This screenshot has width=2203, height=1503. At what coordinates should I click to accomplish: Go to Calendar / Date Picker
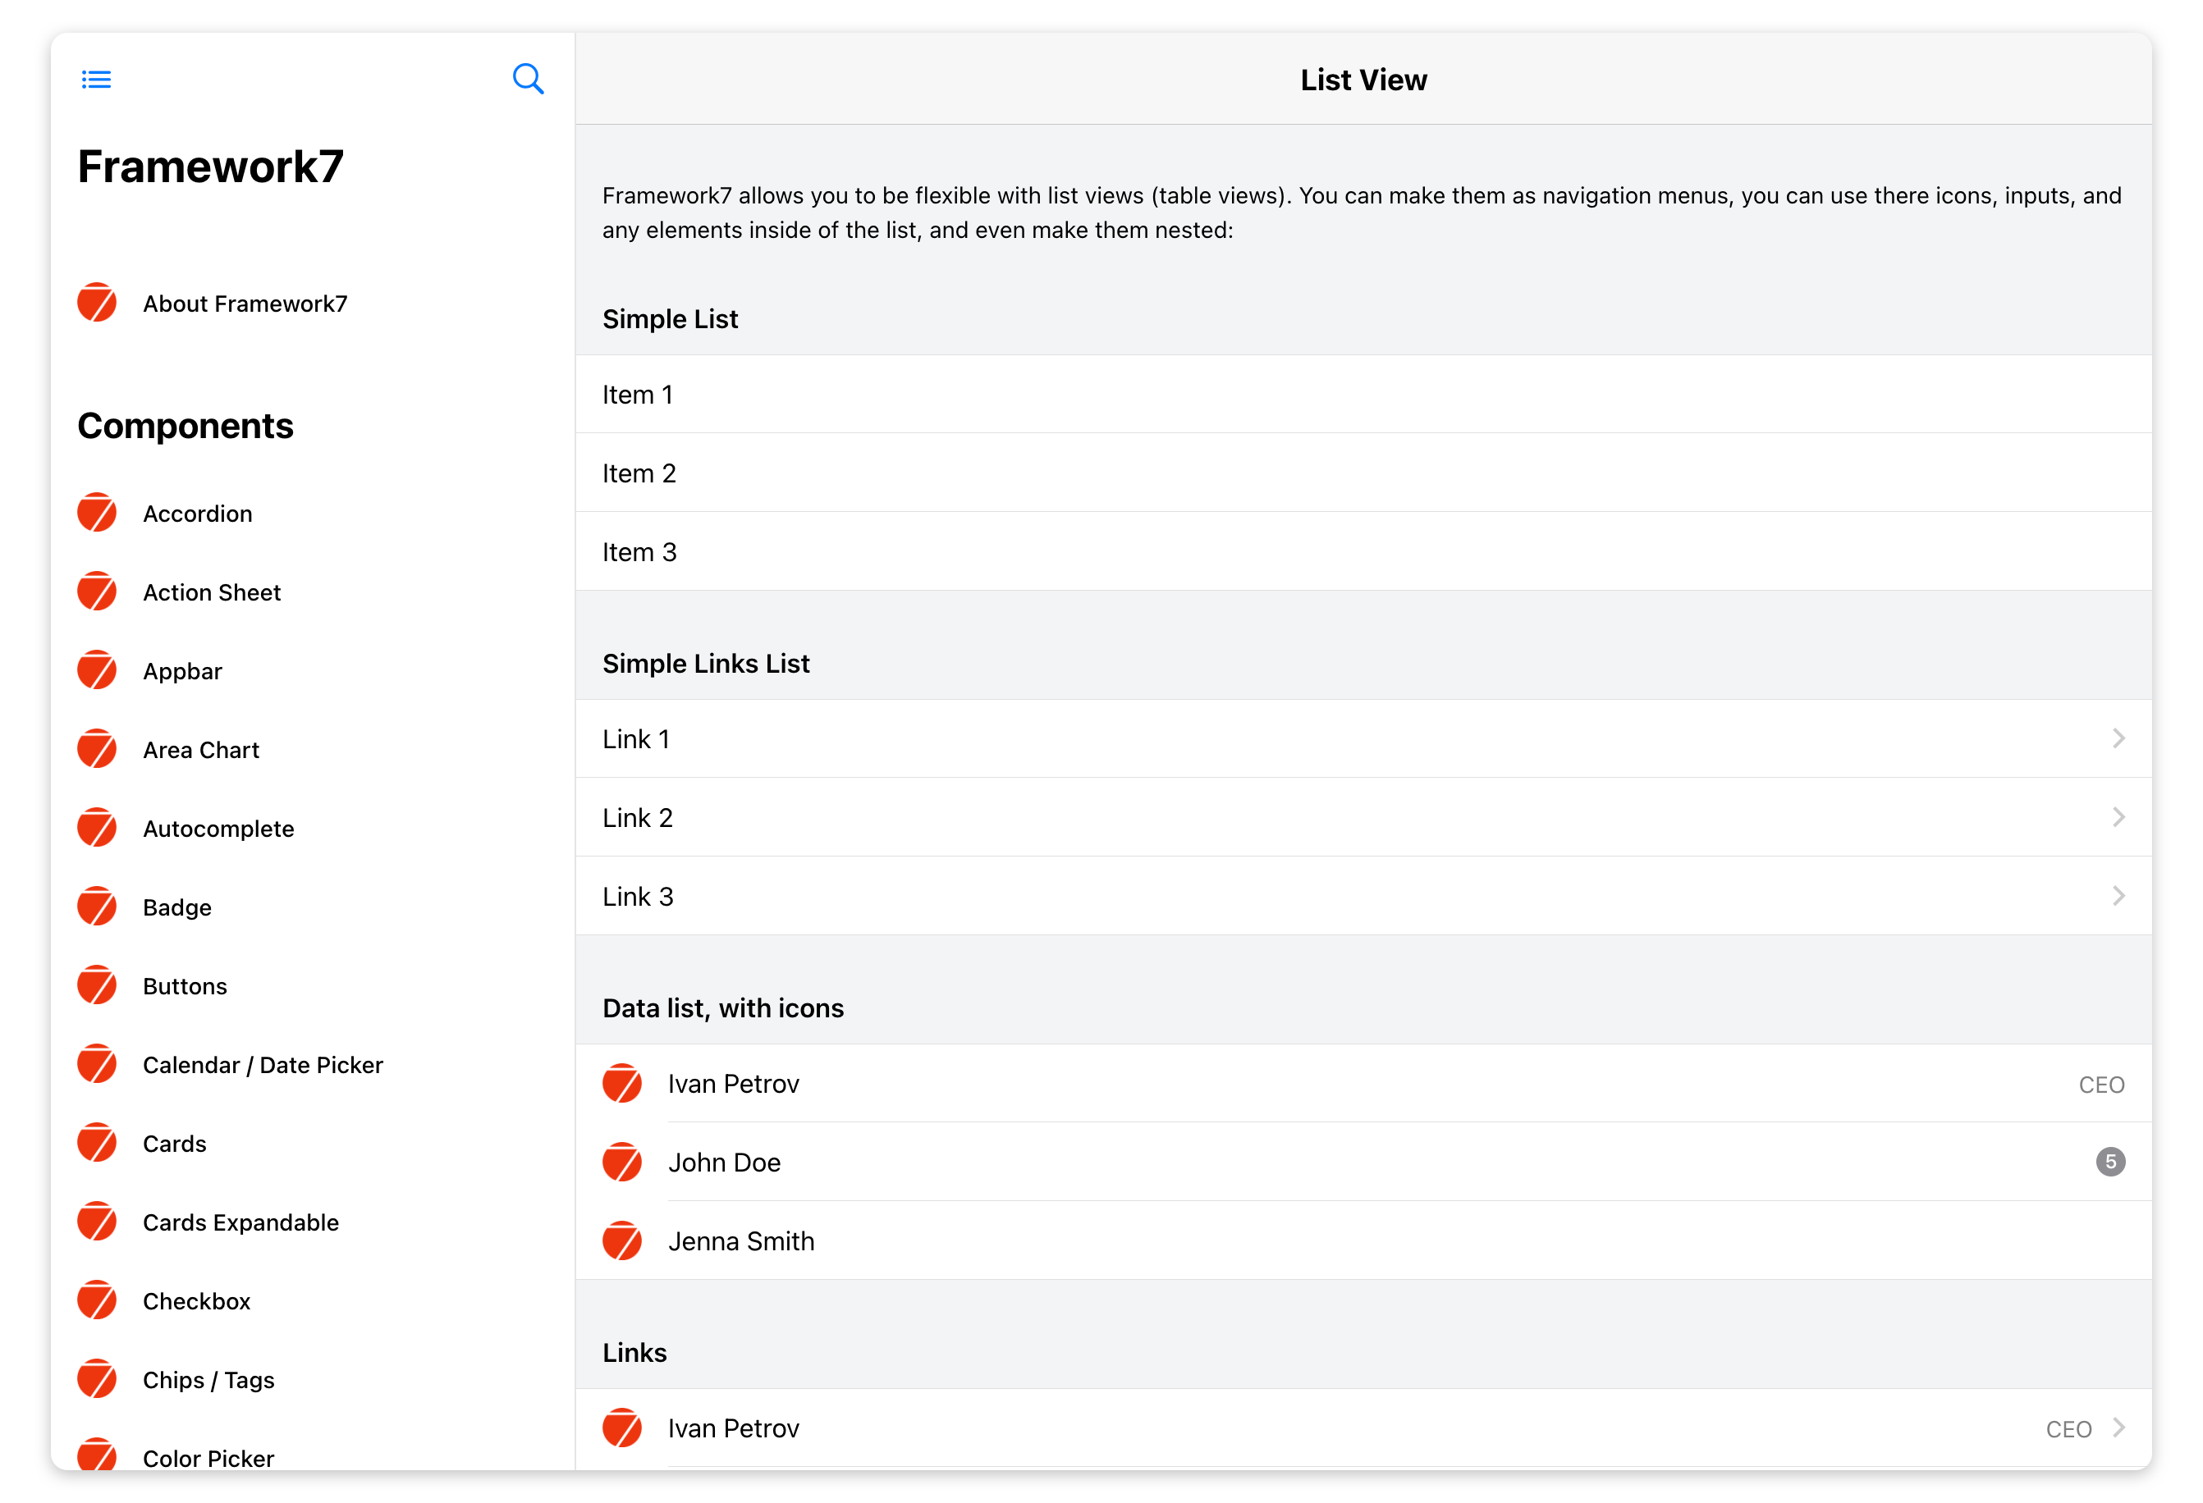point(263,1065)
